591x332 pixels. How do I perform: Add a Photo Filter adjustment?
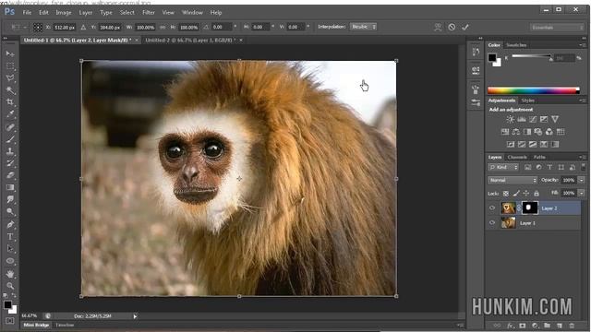(x=537, y=132)
